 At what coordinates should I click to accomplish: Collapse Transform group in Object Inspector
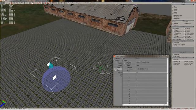[126, 67]
